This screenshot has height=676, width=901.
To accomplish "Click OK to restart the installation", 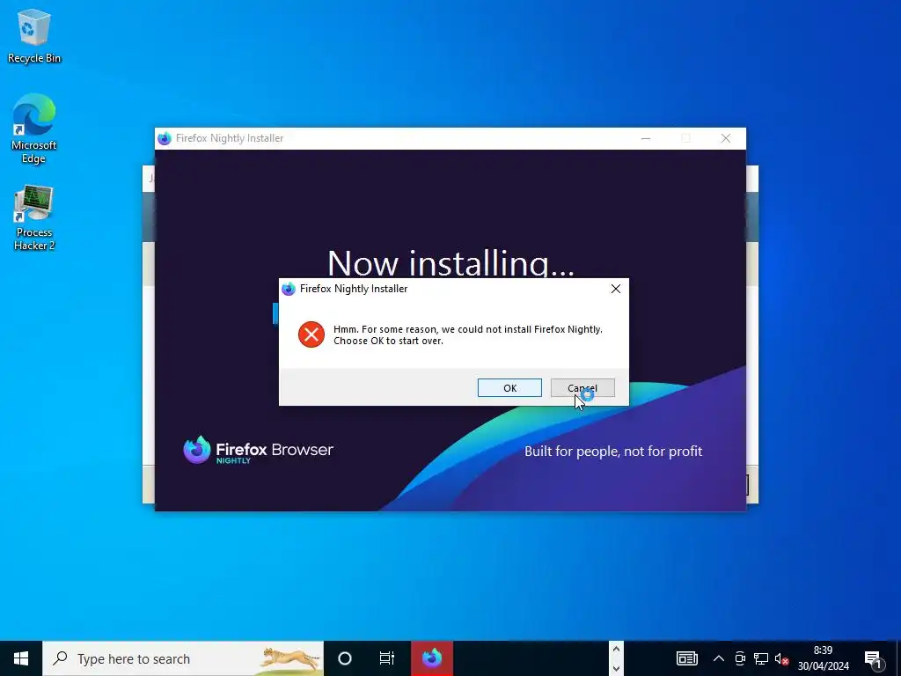I will click(509, 388).
